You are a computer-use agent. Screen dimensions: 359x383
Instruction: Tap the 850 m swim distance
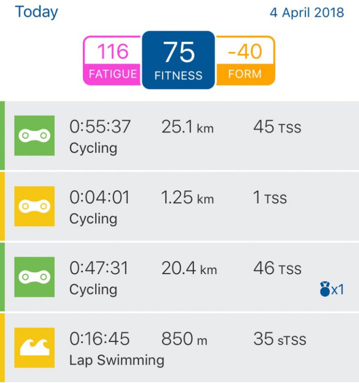[x=184, y=340]
